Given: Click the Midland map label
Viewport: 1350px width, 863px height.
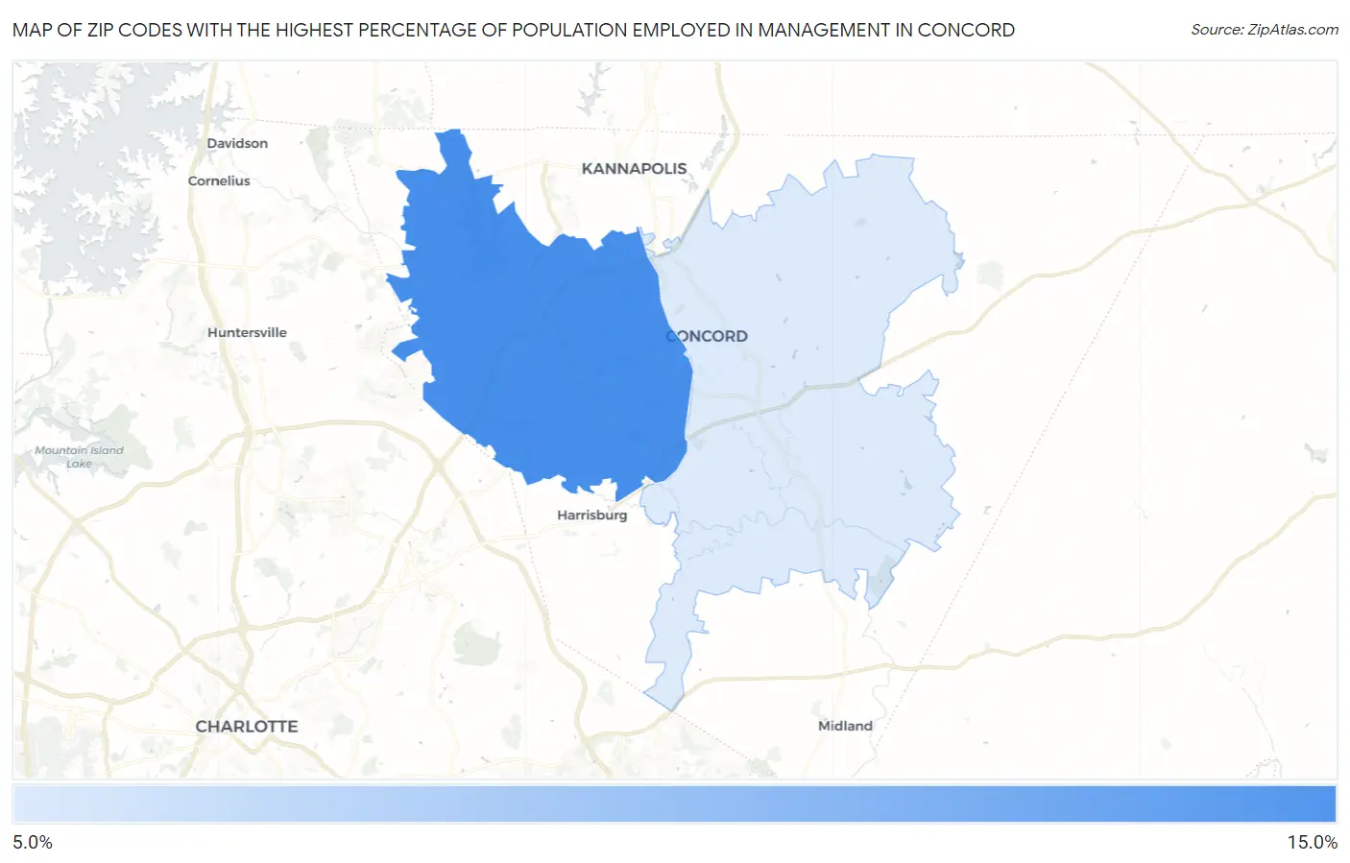Looking at the screenshot, I should (x=845, y=726).
